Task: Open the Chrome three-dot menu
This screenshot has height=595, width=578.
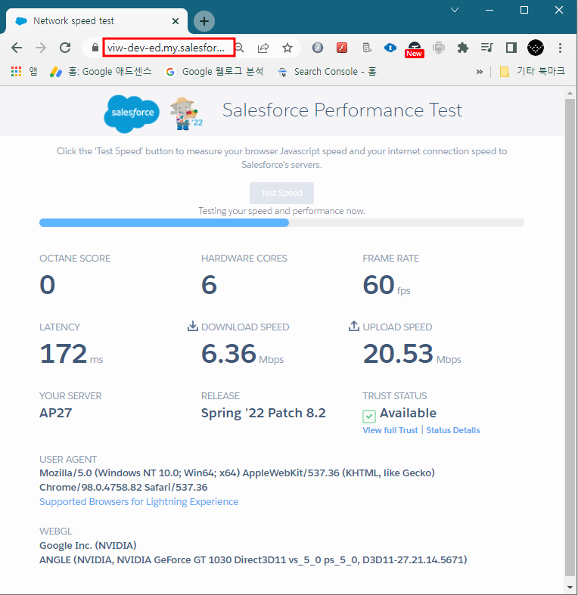Action: [x=560, y=48]
